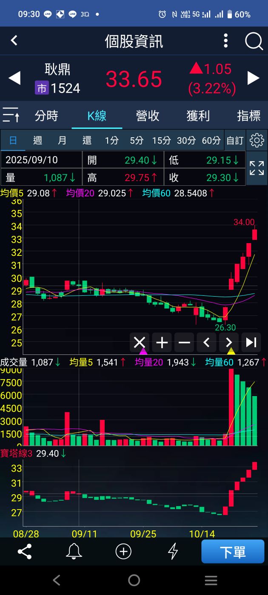Open the three-dot more options menu
The image size is (268, 595).
[226, 41]
